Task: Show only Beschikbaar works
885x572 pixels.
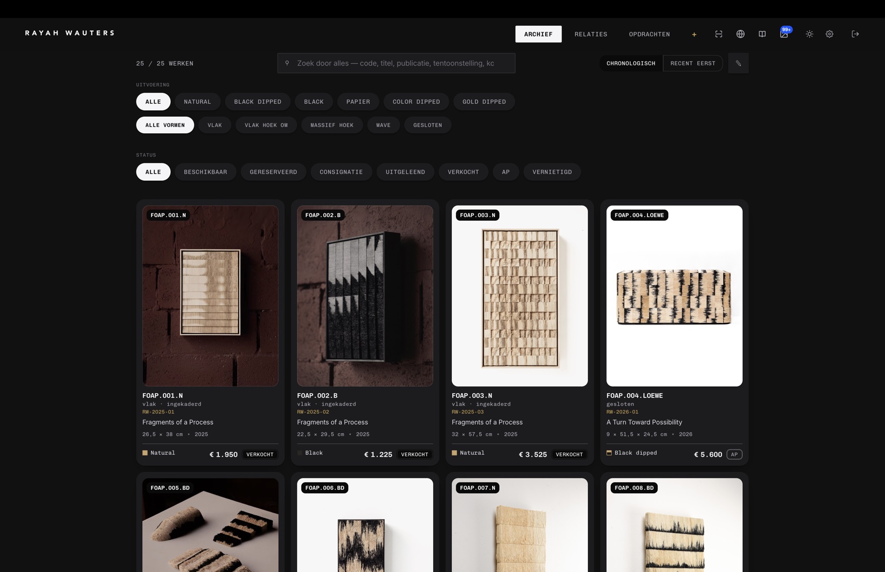Action: click(205, 172)
